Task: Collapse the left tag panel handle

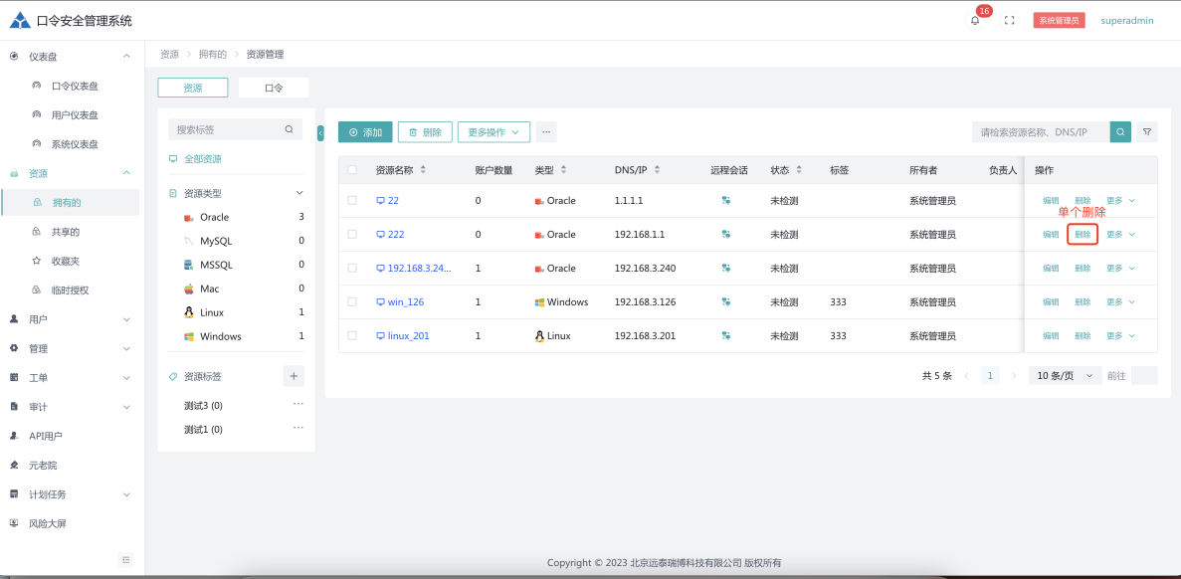Action: 320,133
